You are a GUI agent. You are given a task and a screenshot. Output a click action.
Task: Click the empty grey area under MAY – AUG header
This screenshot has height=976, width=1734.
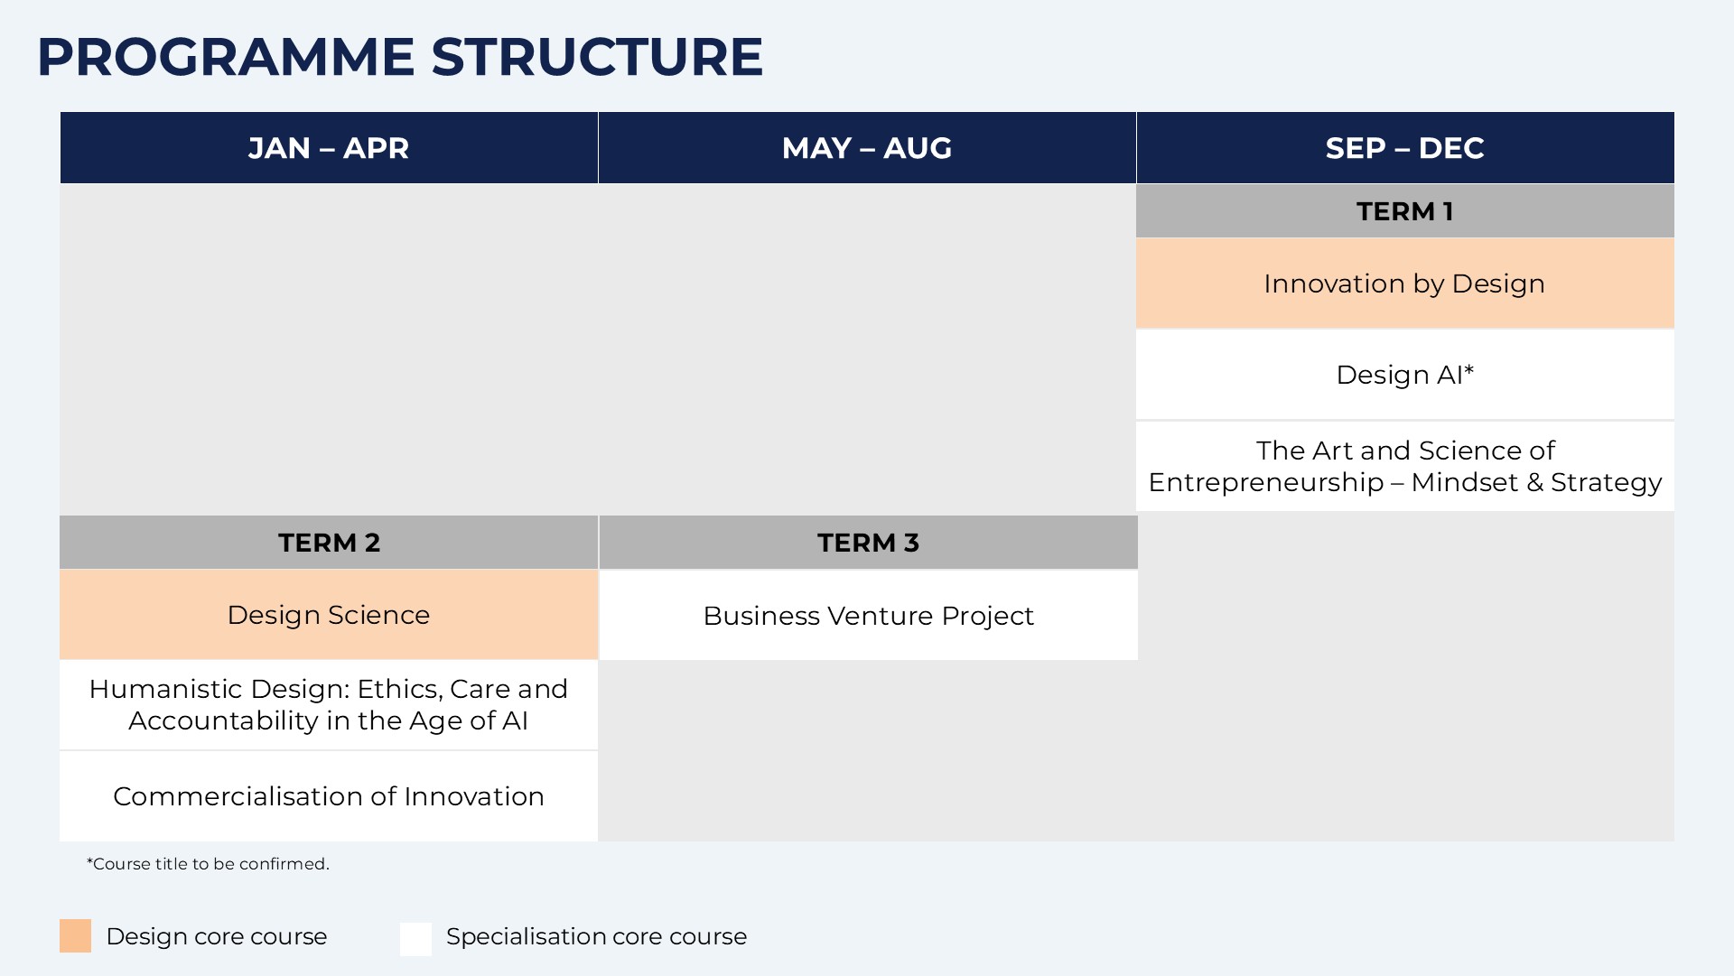[x=867, y=349]
